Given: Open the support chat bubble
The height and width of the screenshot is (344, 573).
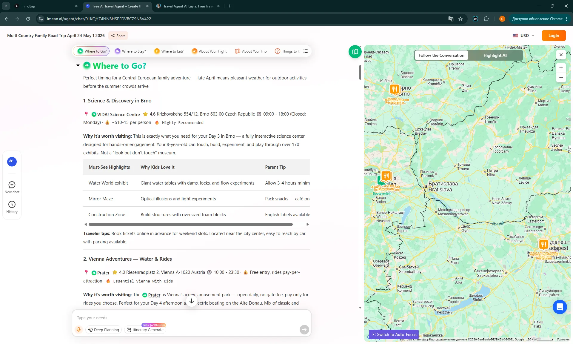Looking at the screenshot, I should click(x=560, y=307).
